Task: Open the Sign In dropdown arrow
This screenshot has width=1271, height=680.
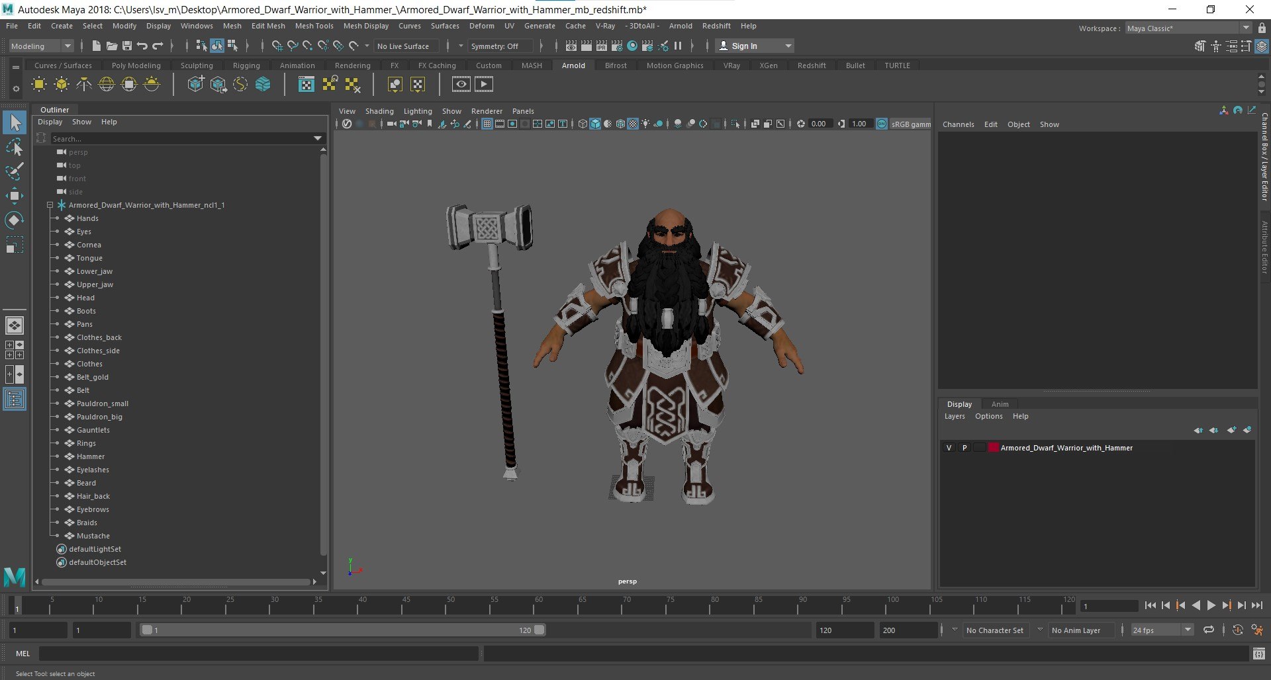Action: click(788, 46)
